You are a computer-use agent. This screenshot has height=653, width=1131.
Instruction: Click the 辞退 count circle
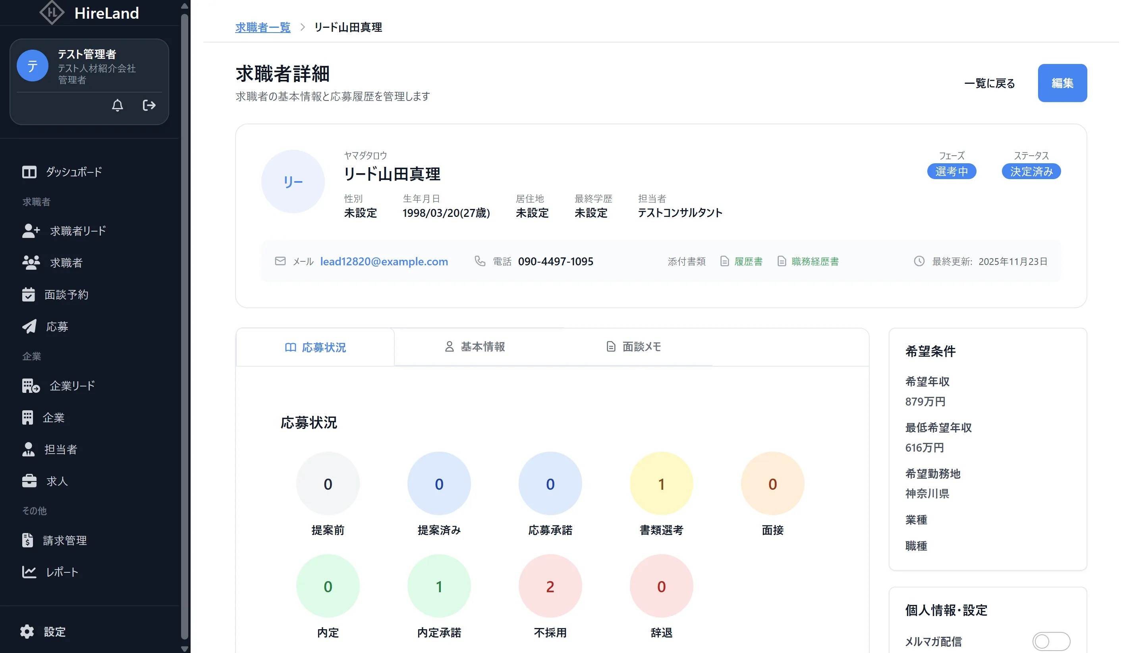(661, 586)
